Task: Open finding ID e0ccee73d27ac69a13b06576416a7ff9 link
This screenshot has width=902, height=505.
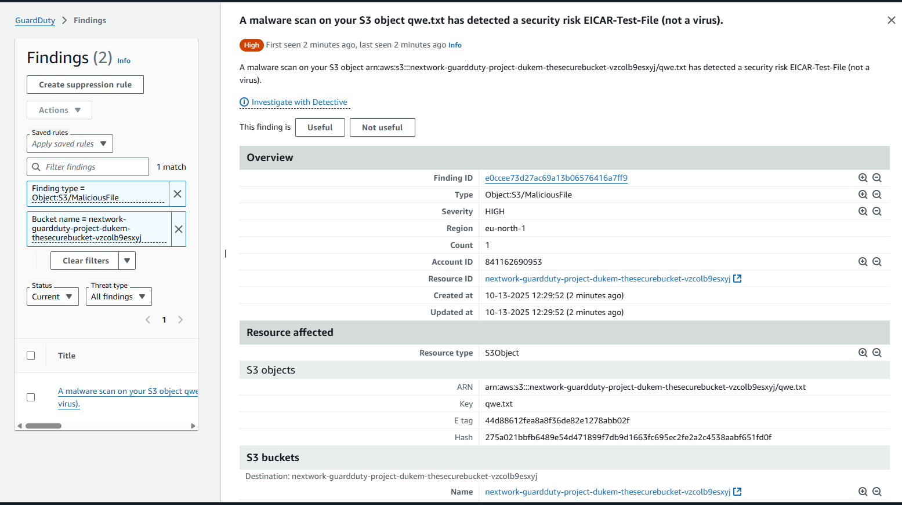Action: point(555,178)
